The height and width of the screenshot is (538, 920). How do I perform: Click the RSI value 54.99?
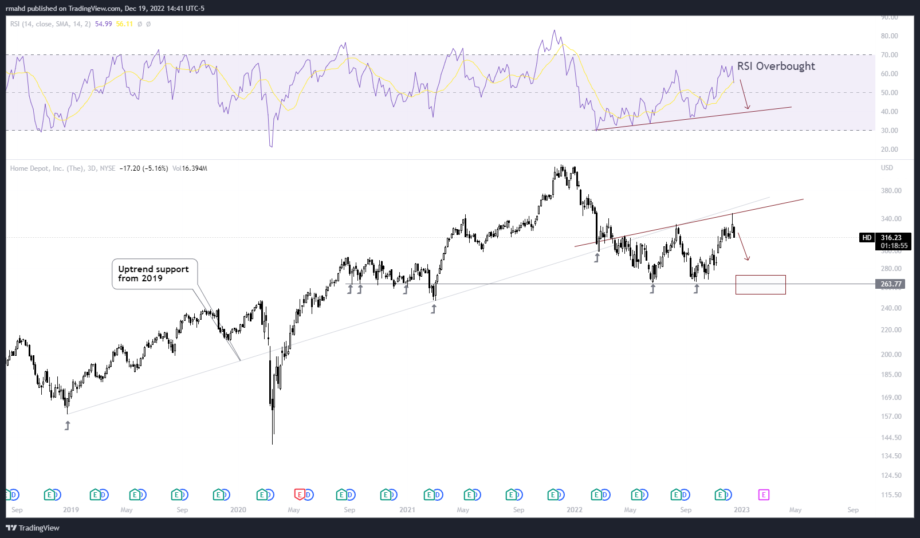(x=104, y=24)
